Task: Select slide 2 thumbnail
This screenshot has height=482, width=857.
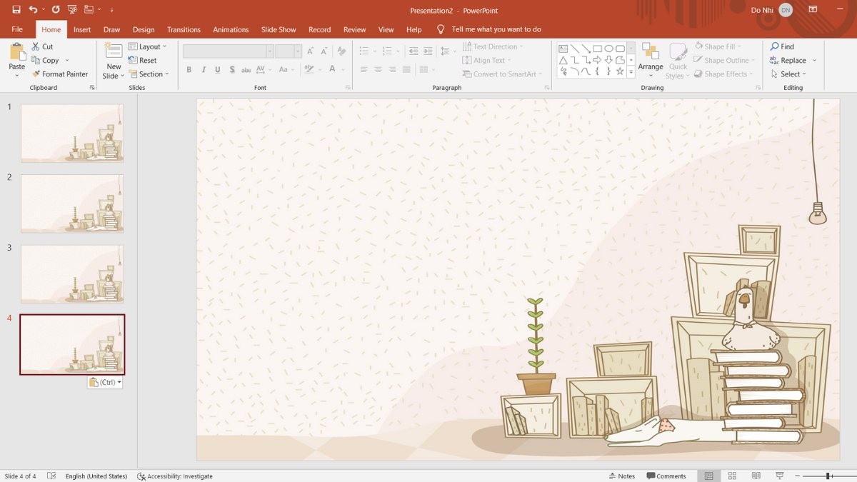Action: click(72, 204)
